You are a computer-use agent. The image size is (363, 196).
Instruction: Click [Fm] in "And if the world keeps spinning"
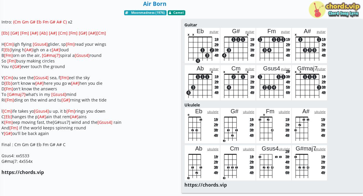[14, 128]
